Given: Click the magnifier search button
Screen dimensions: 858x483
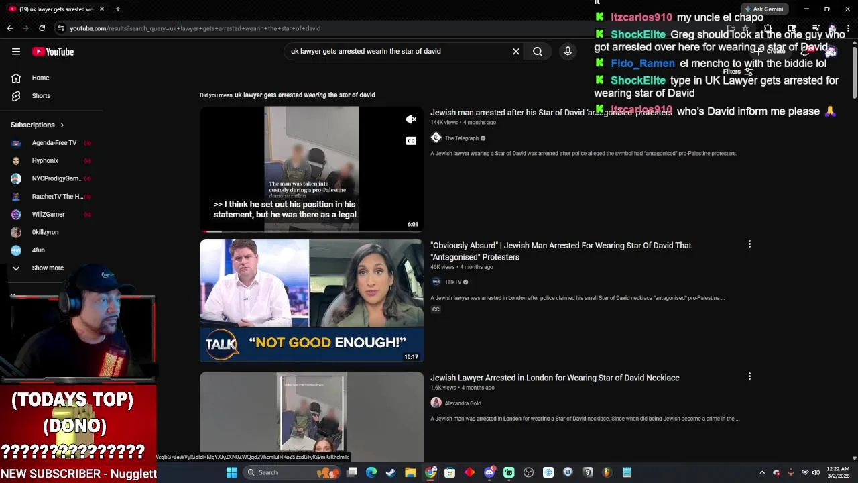Looking at the screenshot, I should 538,52.
